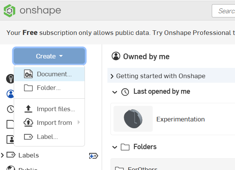Screen dimensions: 235x170
Task: Collapse the Last opened by me section
Action: 115,92
